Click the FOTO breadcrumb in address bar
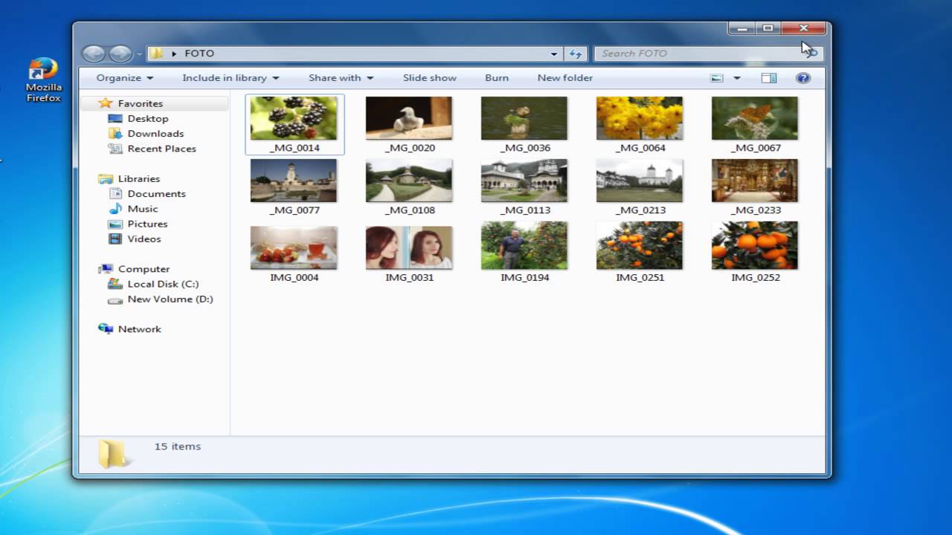Viewport: 952px width, 535px height. pyautogui.click(x=199, y=53)
